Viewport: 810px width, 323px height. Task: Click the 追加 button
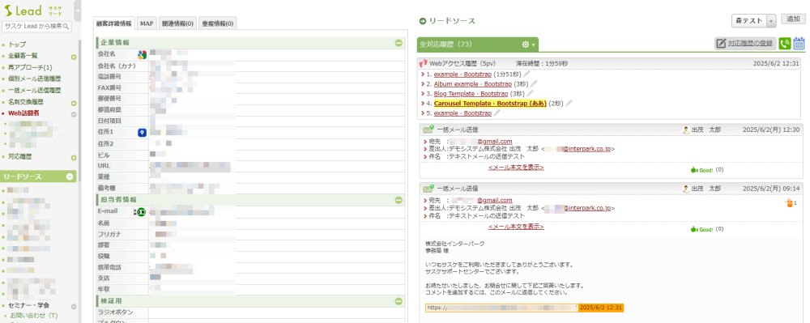coord(793,19)
